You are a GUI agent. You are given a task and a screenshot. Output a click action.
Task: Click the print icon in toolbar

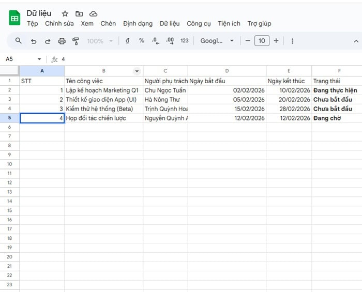coord(62,41)
